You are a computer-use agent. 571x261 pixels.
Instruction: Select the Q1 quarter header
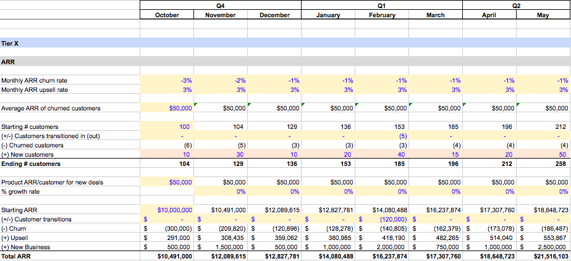381,5
